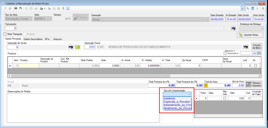Toggle the Nota Triangular checkbox
Image resolution: width=268 pixels, height=128 pixels.
click(x=5, y=34)
